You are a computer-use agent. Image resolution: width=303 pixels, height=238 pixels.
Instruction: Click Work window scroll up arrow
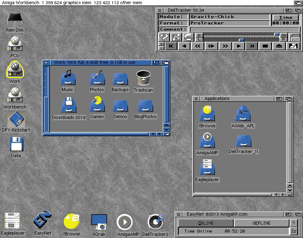[x=166, y=125]
